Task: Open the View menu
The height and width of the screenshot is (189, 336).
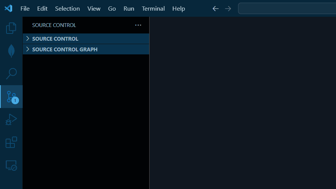Action: (94, 9)
